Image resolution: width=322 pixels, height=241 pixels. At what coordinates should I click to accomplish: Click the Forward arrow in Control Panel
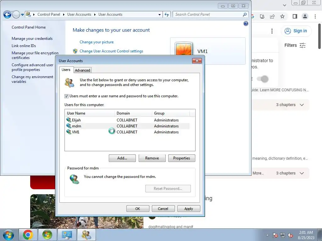(x=16, y=14)
